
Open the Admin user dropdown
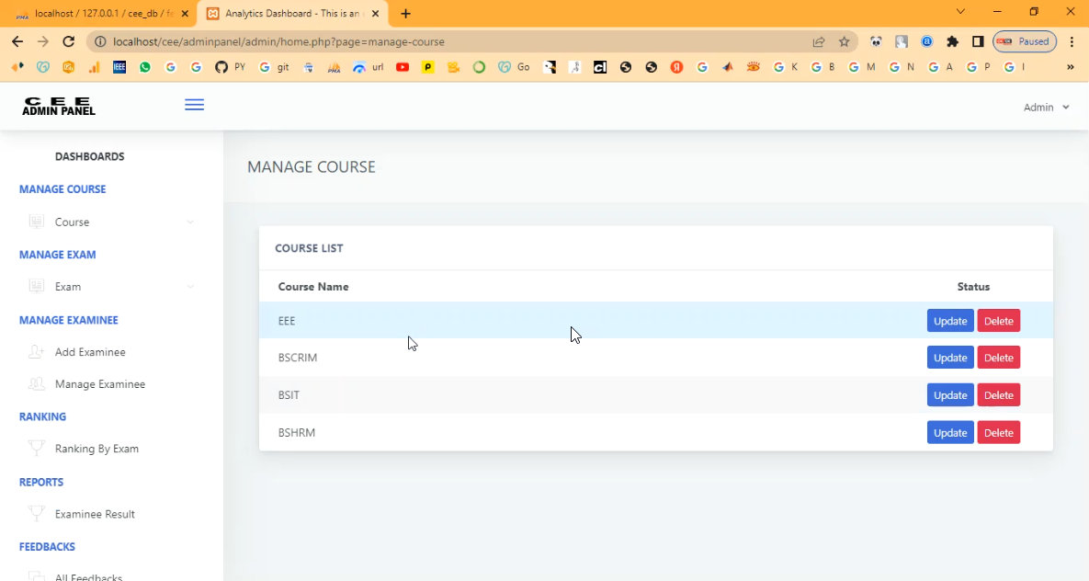[1047, 108]
